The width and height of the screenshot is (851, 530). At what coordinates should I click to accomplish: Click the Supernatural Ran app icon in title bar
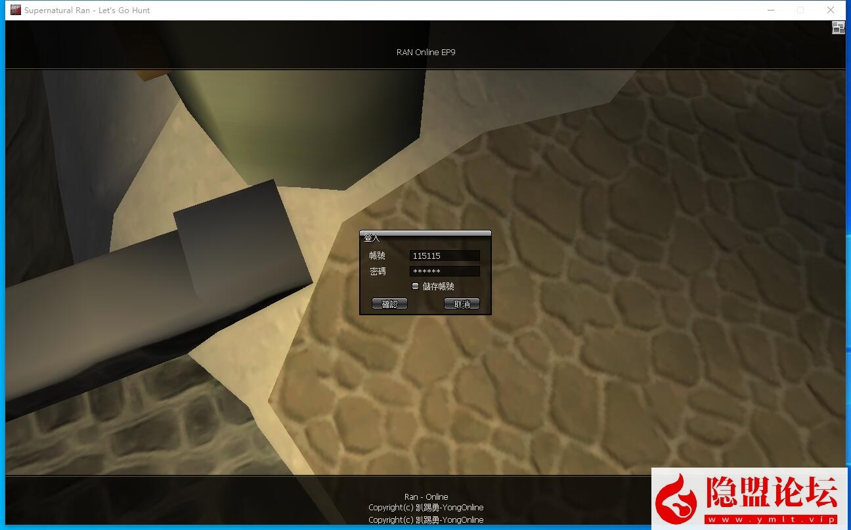coord(16,10)
